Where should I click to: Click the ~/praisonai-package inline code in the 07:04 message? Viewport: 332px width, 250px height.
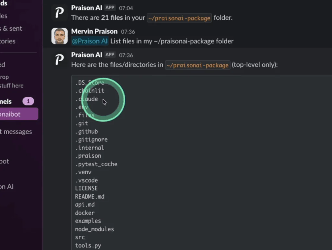[179, 18]
